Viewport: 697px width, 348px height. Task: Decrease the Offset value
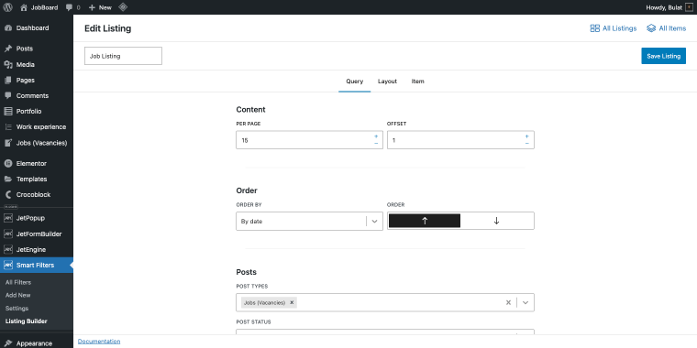click(x=526, y=144)
